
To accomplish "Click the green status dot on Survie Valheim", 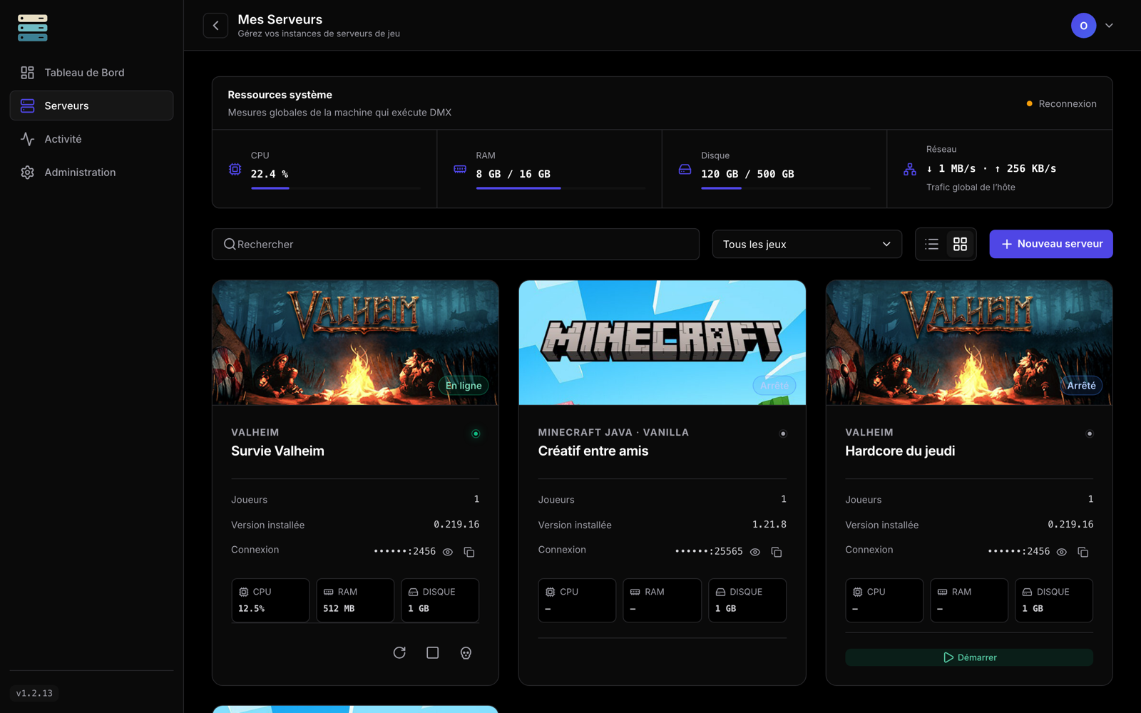I will click(x=476, y=434).
